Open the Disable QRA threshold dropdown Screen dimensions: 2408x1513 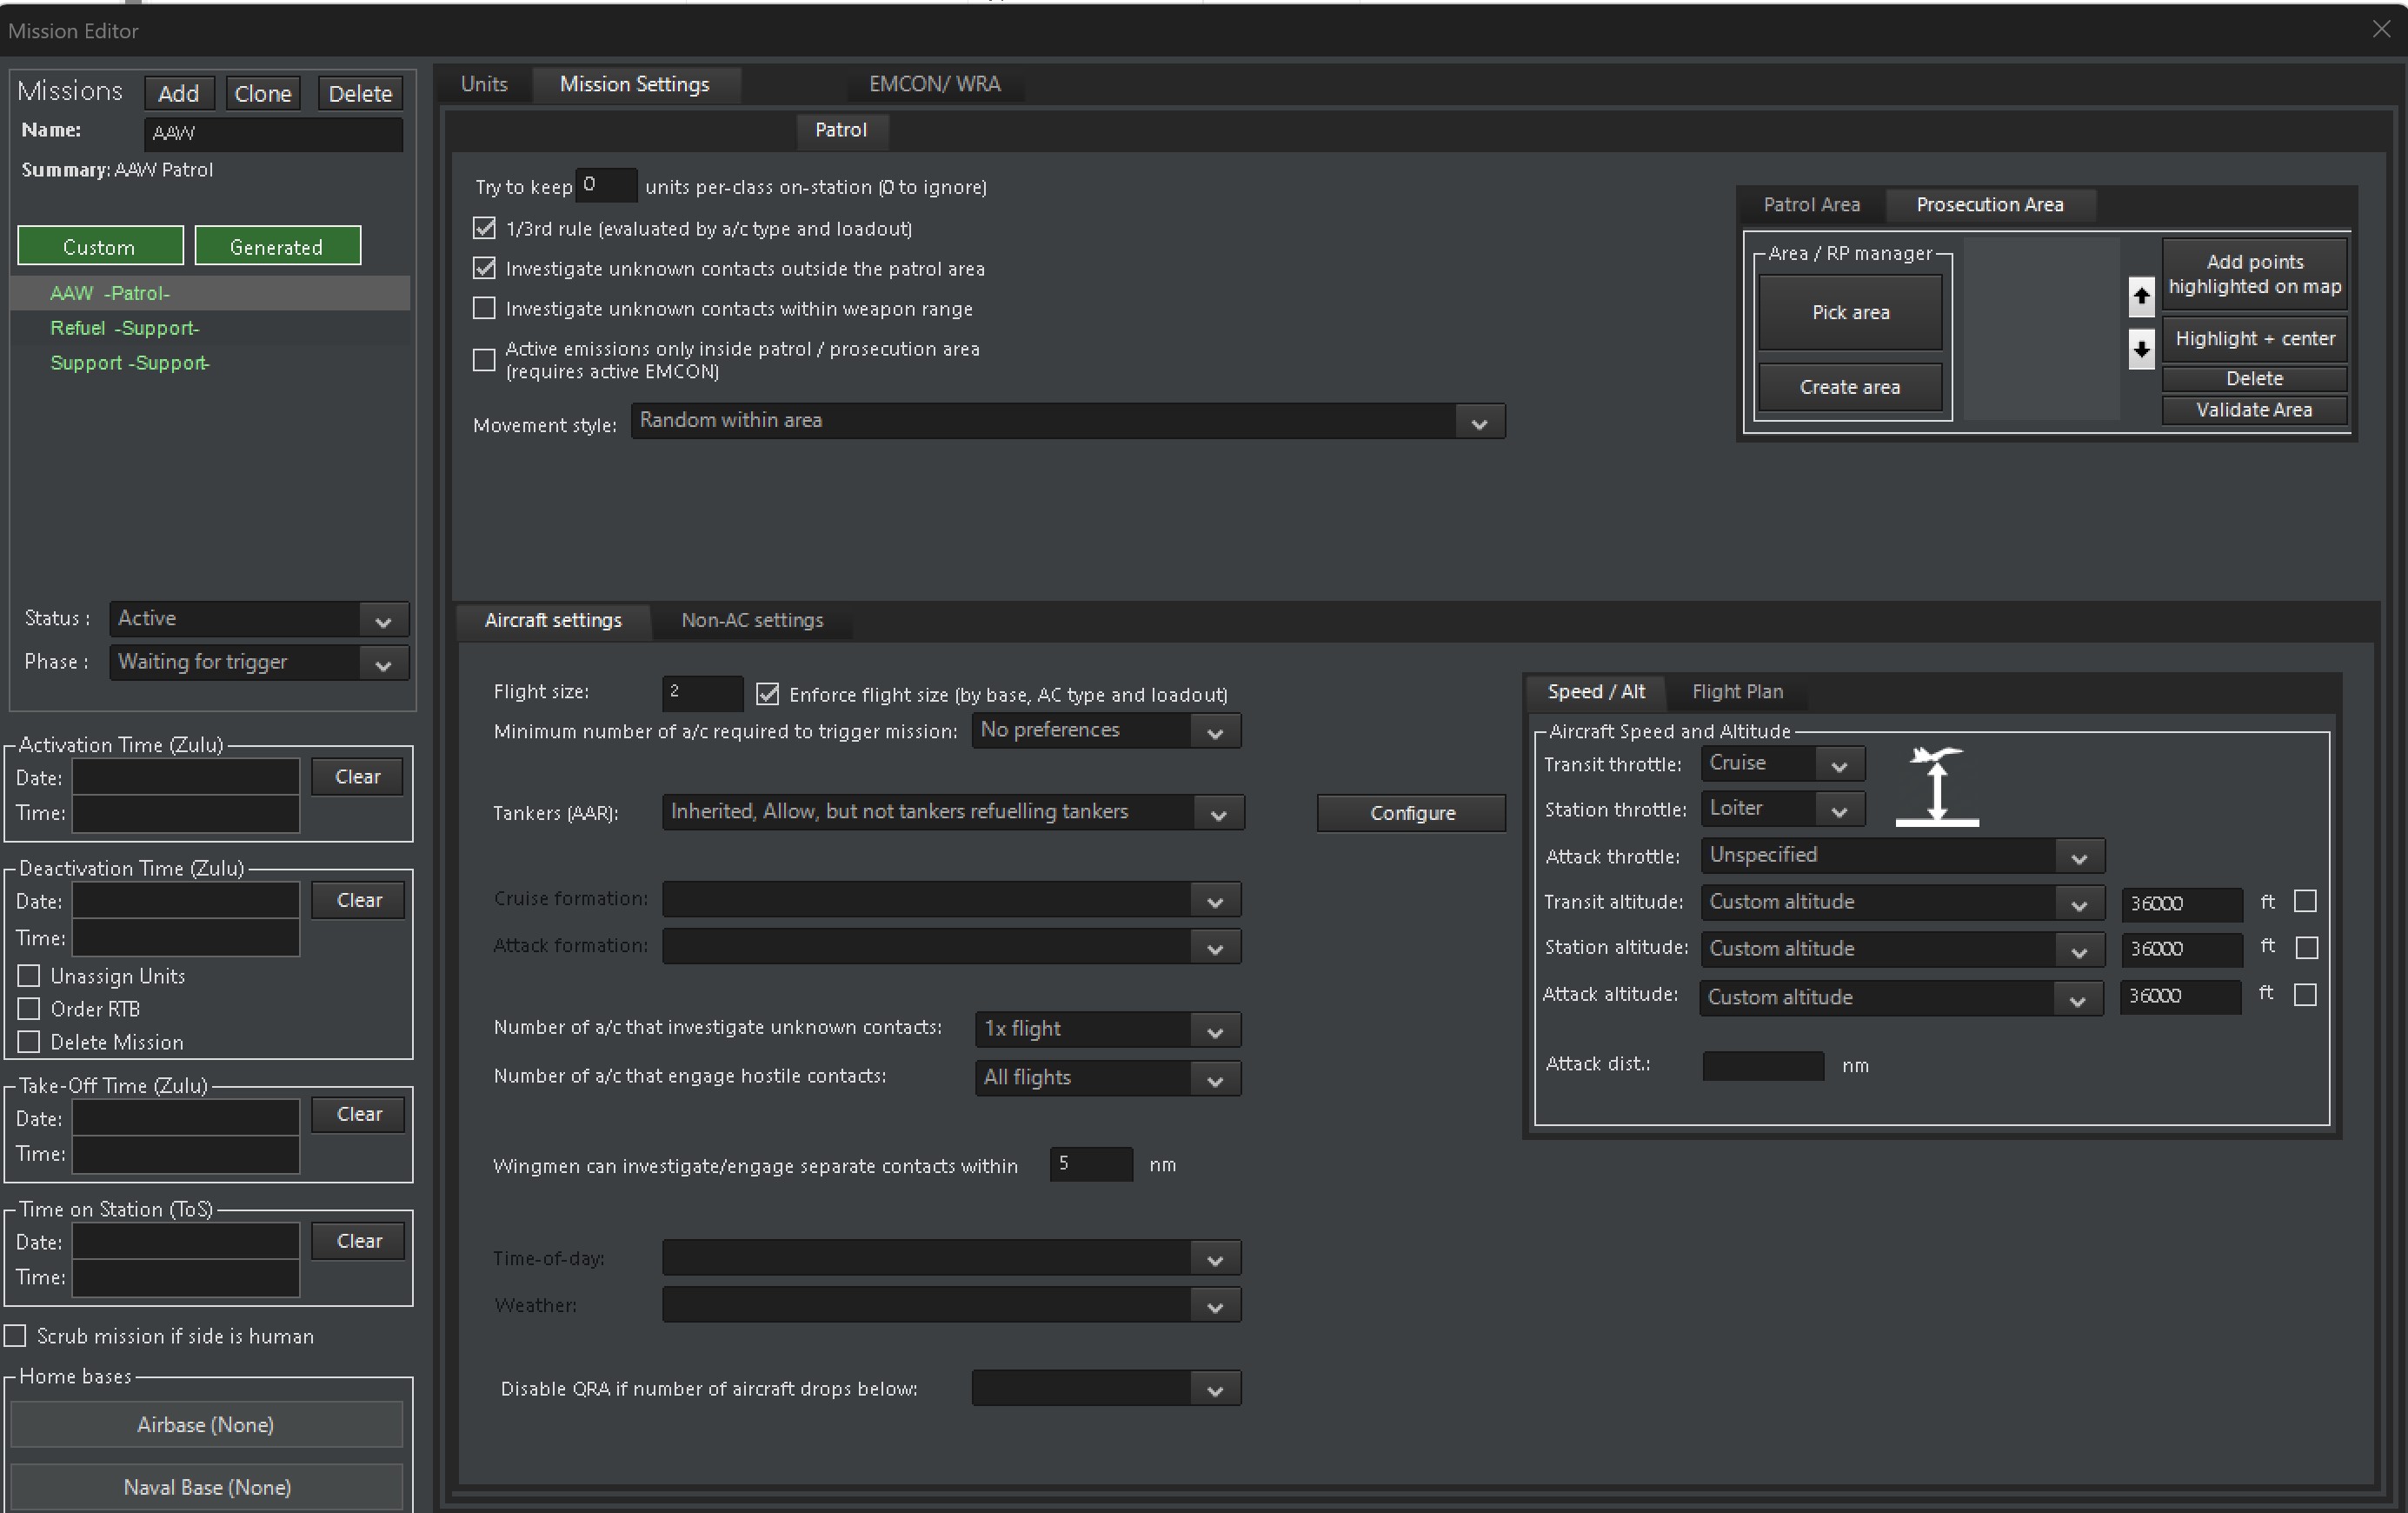tap(1106, 1389)
